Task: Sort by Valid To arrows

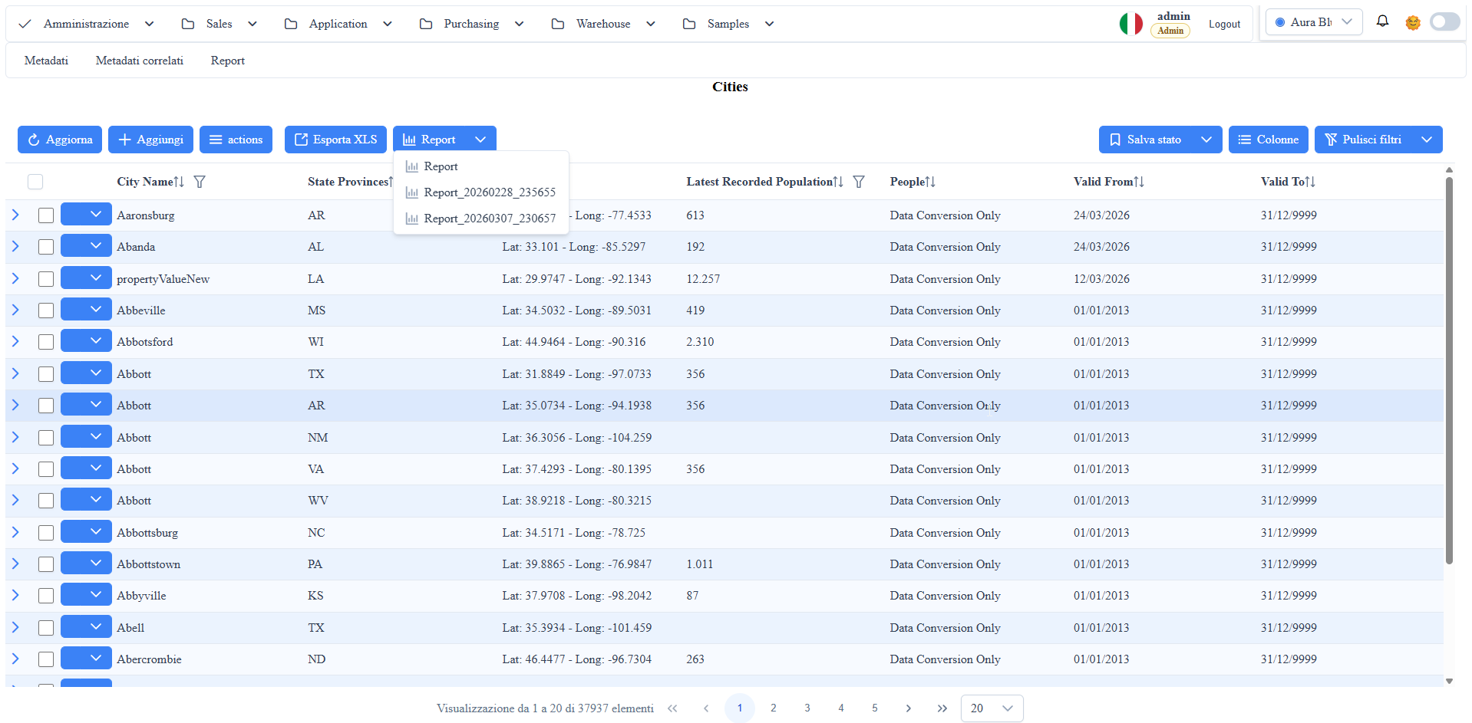Action: pos(1310,182)
